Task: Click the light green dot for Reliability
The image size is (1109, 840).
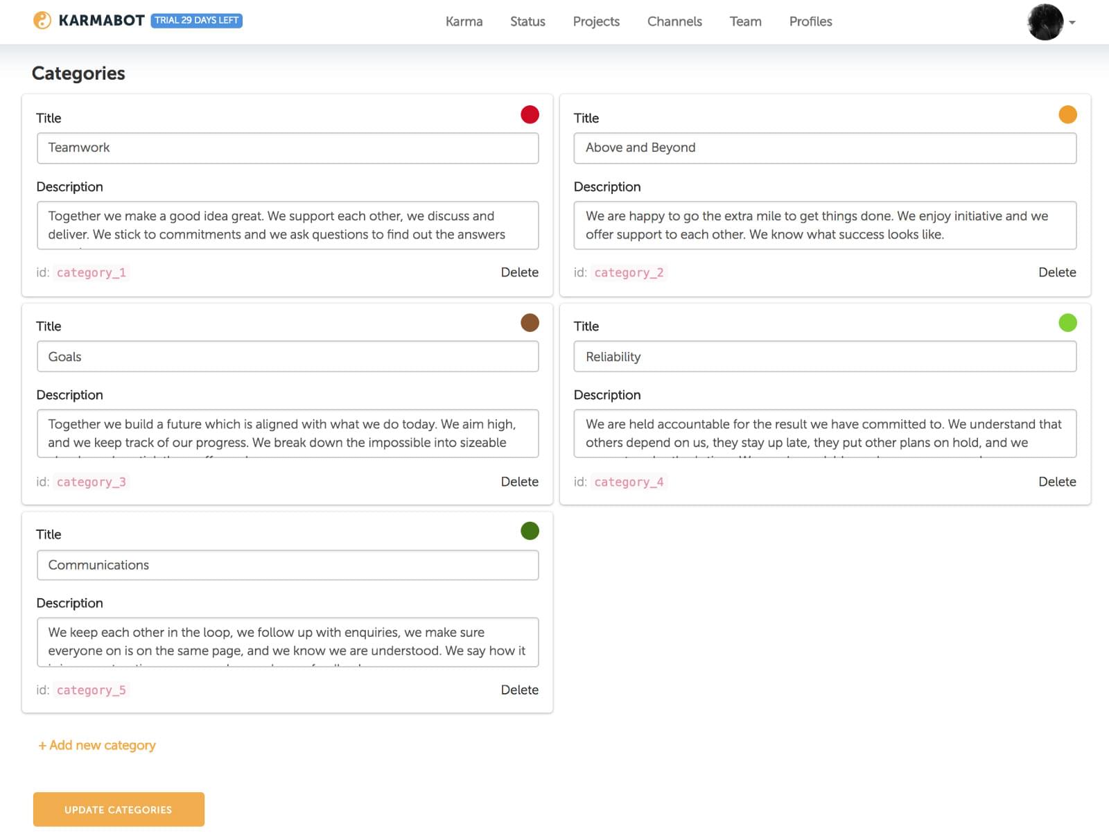Action: pos(1067,322)
